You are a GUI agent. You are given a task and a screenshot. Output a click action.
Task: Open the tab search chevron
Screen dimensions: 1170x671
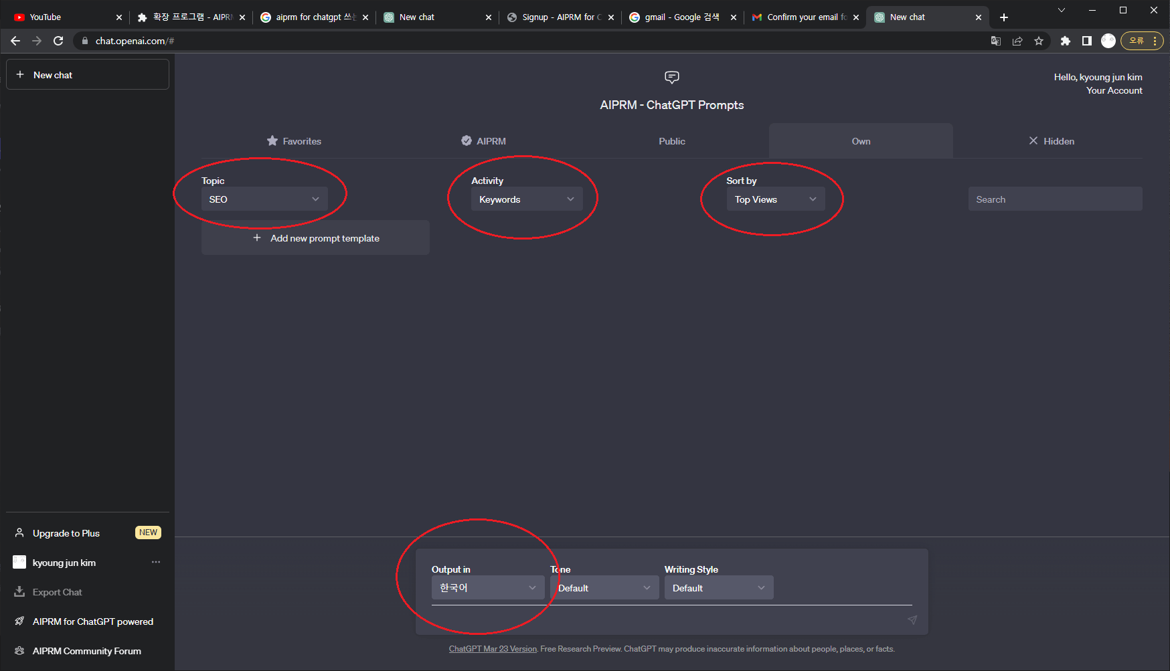pyautogui.click(x=1062, y=10)
